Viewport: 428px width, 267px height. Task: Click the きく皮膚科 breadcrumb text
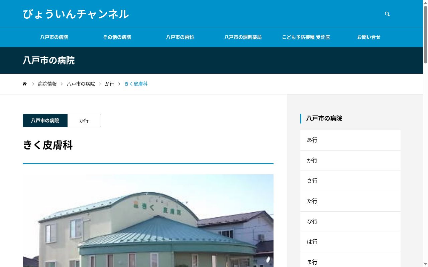click(136, 84)
